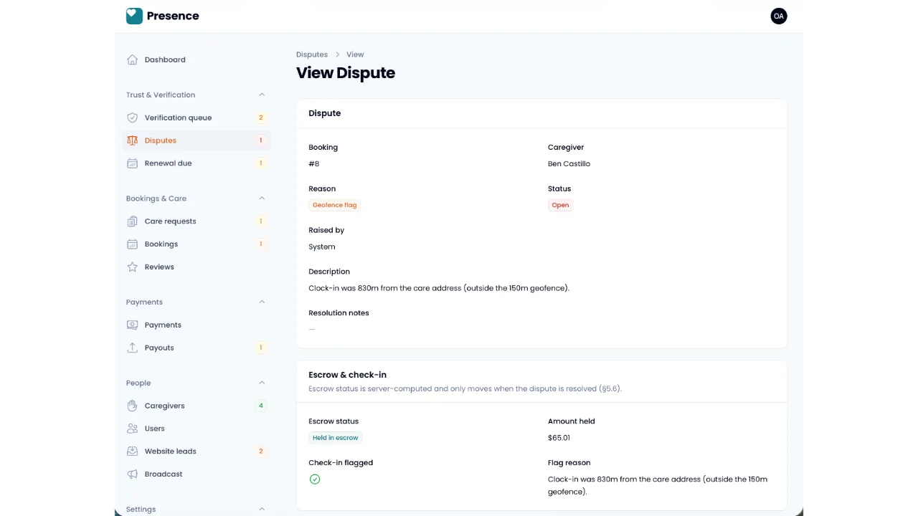Click the Raised by value System
Image resolution: width=918 pixels, height=516 pixels.
click(322, 247)
